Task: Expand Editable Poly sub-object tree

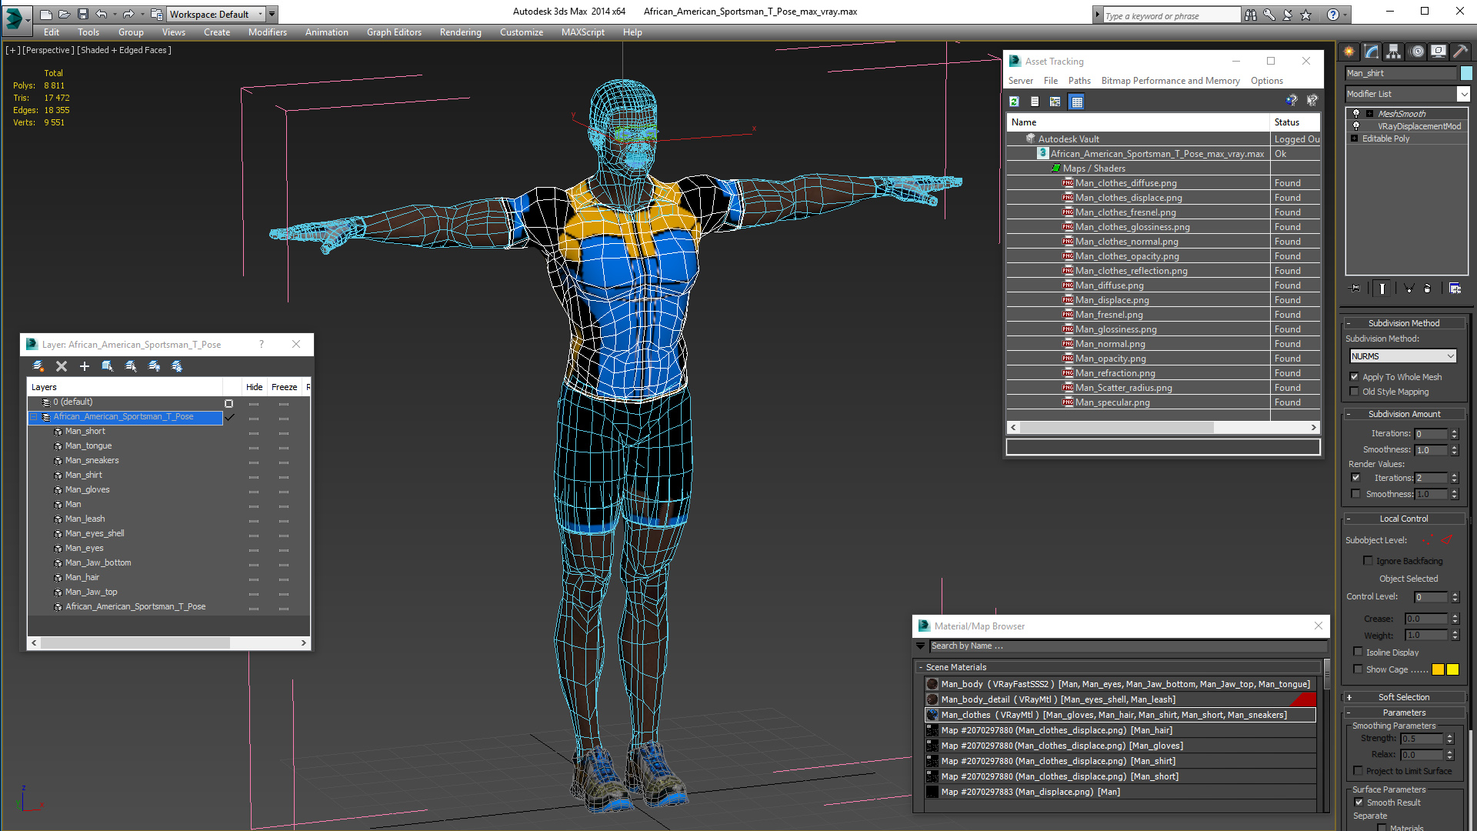Action: pos(1354,138)
